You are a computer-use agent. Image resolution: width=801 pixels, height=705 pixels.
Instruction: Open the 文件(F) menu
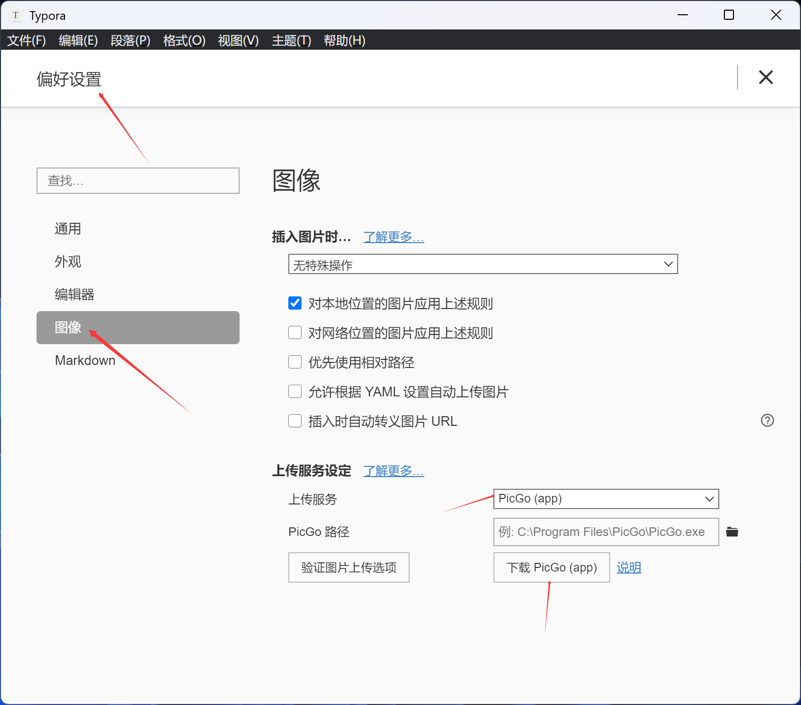pos(26,40)
